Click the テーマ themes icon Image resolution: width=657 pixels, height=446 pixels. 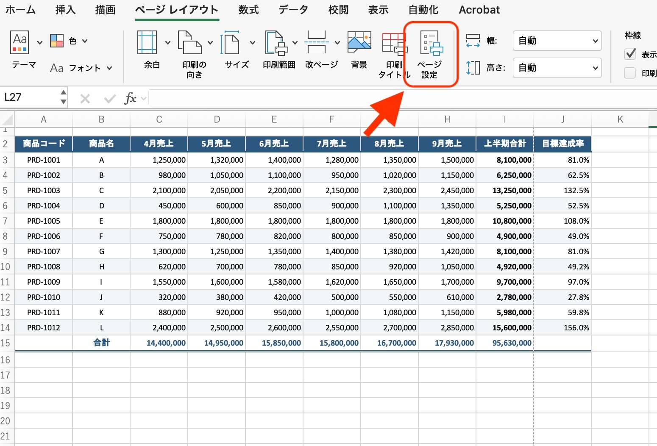click(19, 42)
